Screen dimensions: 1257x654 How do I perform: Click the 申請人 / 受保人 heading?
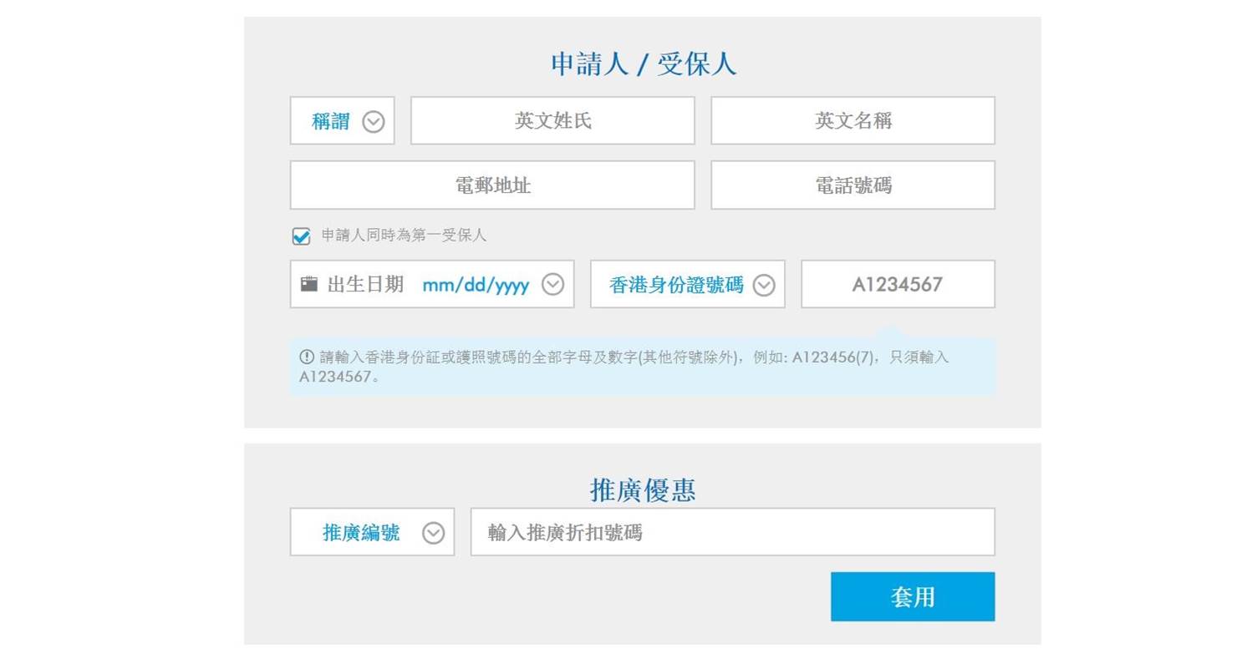click(643, 64)
